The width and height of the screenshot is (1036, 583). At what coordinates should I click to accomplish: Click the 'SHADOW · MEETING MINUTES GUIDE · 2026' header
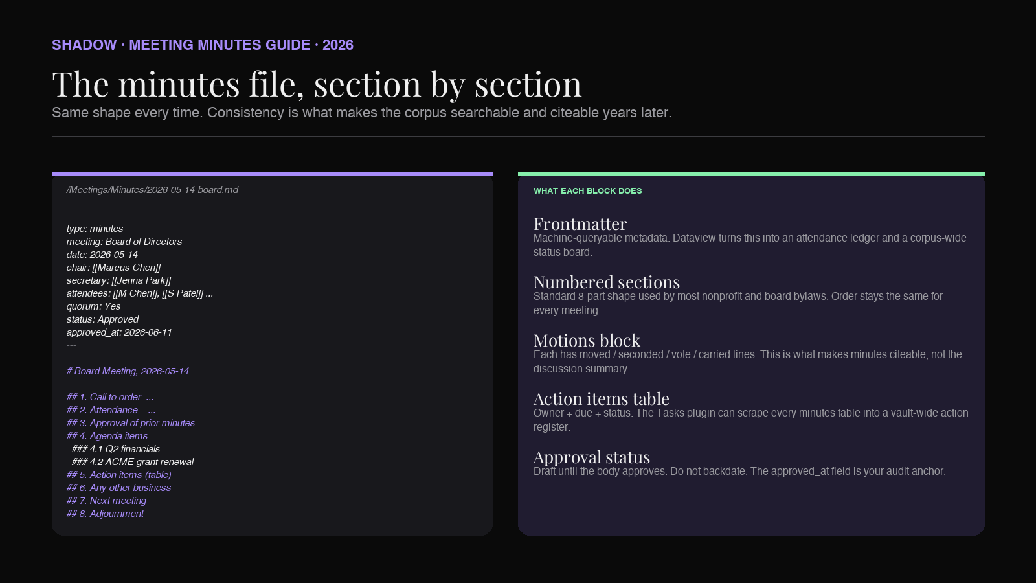tap(203, 45)
